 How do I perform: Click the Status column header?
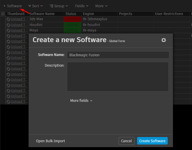72,14
